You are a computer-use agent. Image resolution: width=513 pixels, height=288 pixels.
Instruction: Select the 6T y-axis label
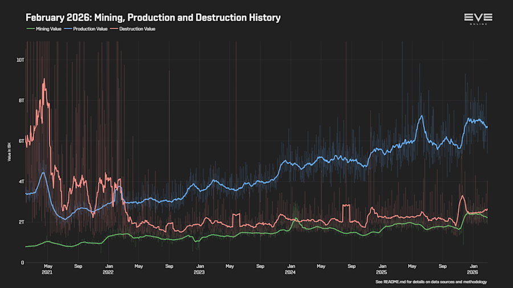(21, 141)
